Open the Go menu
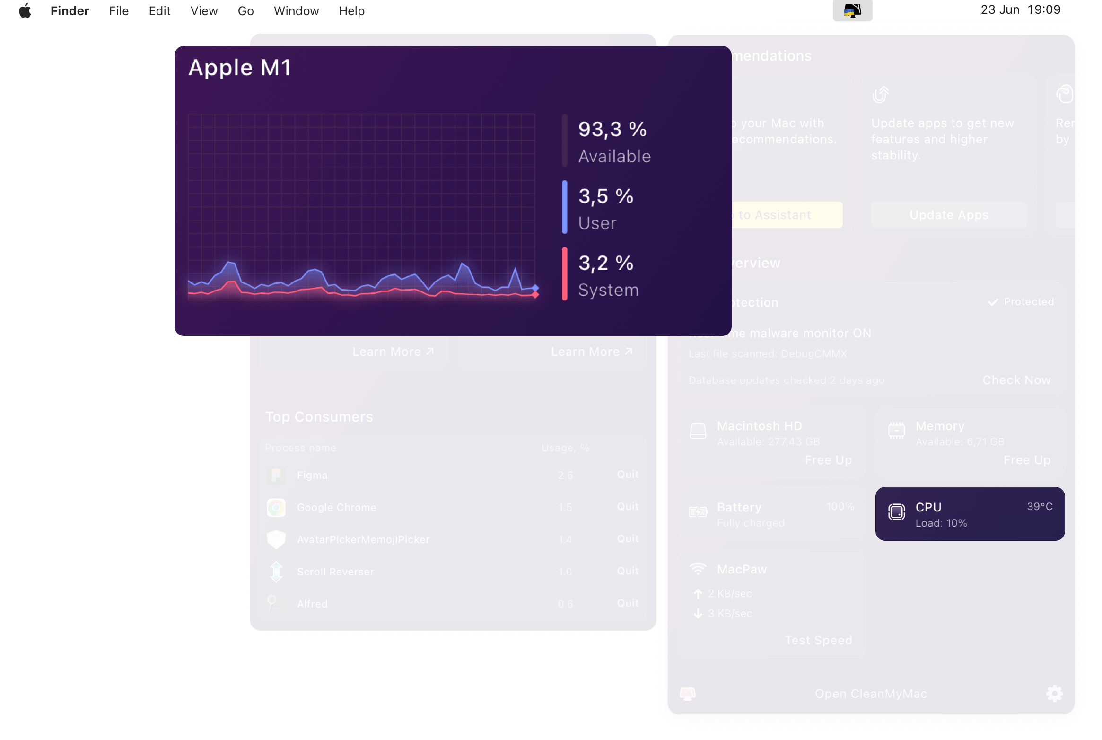The image size is (1102, 740). (x=245, y=10)
